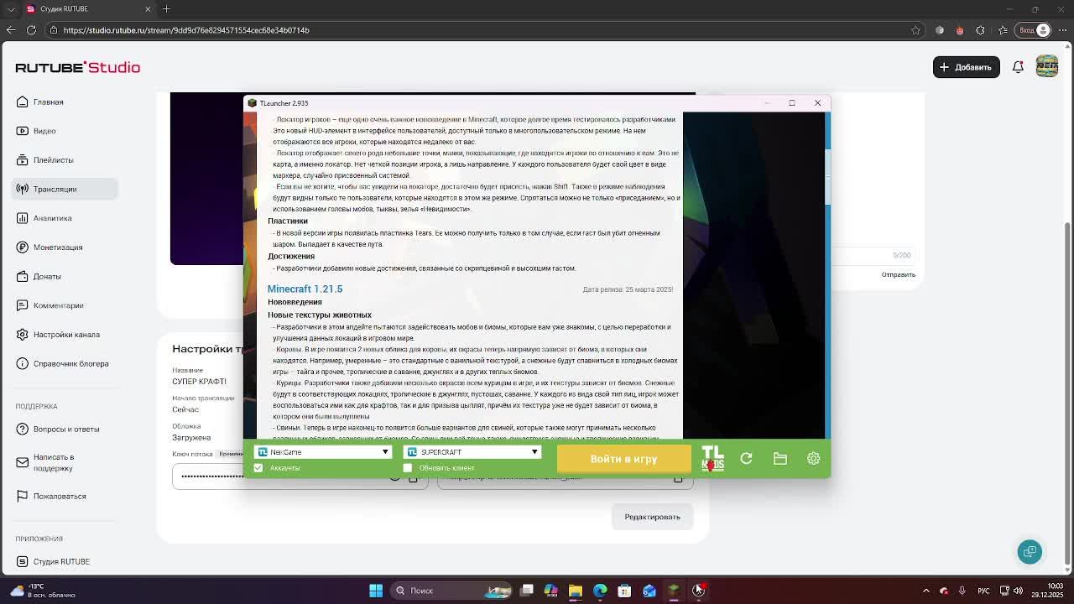
Task: Open TLauncher settings gear icon
Action: coord(813,458)
